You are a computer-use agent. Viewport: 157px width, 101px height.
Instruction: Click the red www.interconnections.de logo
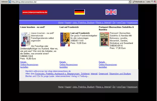(35, 12)
